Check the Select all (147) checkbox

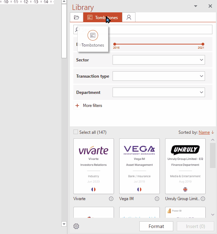point(76,132)
